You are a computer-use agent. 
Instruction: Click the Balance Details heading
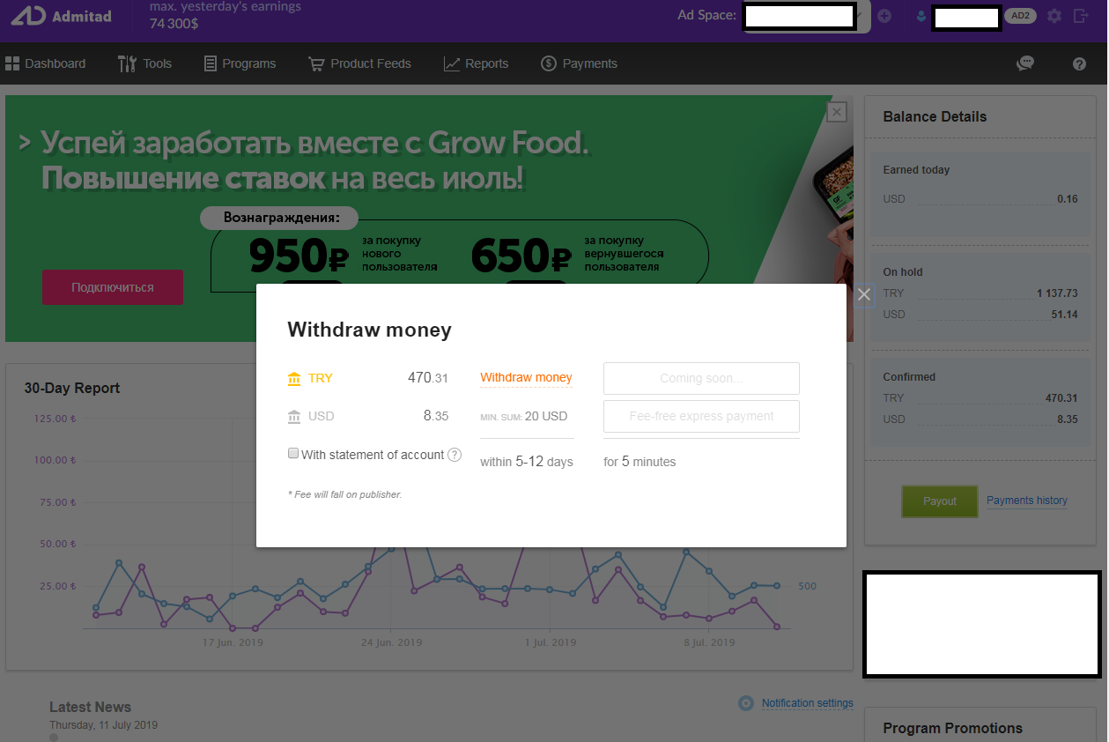tap(935, 116)
